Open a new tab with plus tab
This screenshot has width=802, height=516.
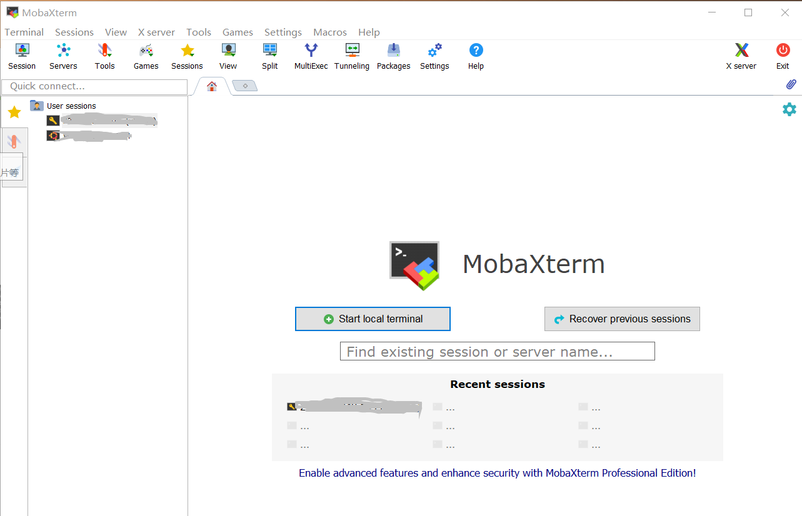tap(245, 86)
